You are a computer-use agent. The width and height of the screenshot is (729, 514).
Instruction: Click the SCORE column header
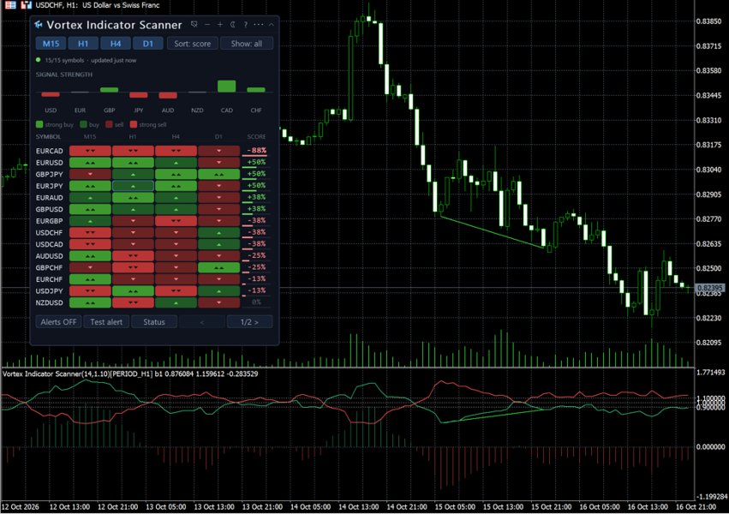click(257, 136)
